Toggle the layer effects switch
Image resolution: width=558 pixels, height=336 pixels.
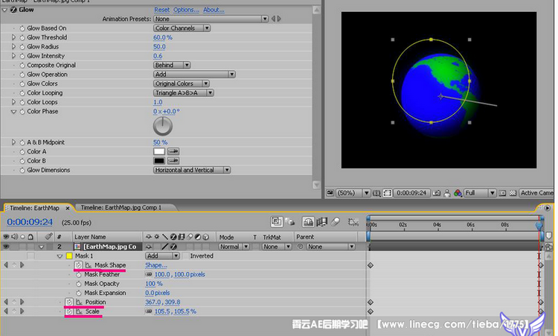173,247
